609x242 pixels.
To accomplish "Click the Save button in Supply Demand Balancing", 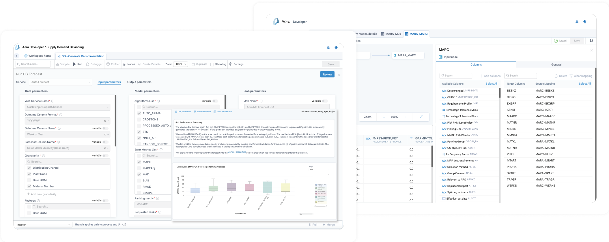I will click(331, 64).
